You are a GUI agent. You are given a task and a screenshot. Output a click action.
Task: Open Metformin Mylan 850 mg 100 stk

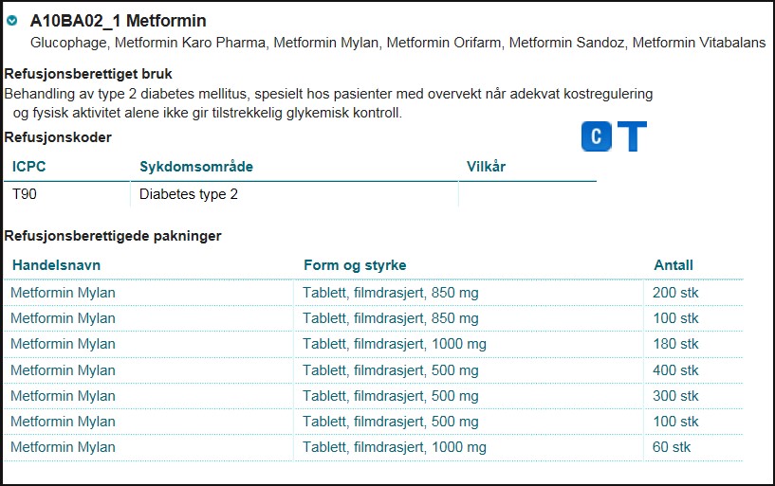click(63, 318)
